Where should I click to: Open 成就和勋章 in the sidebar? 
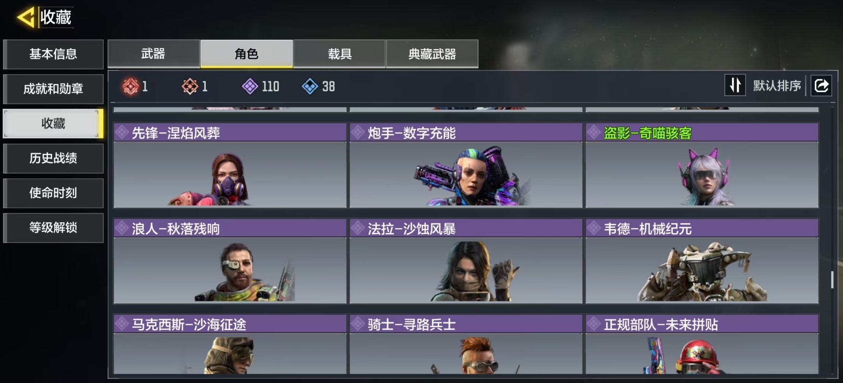click(x=53, y=89)
